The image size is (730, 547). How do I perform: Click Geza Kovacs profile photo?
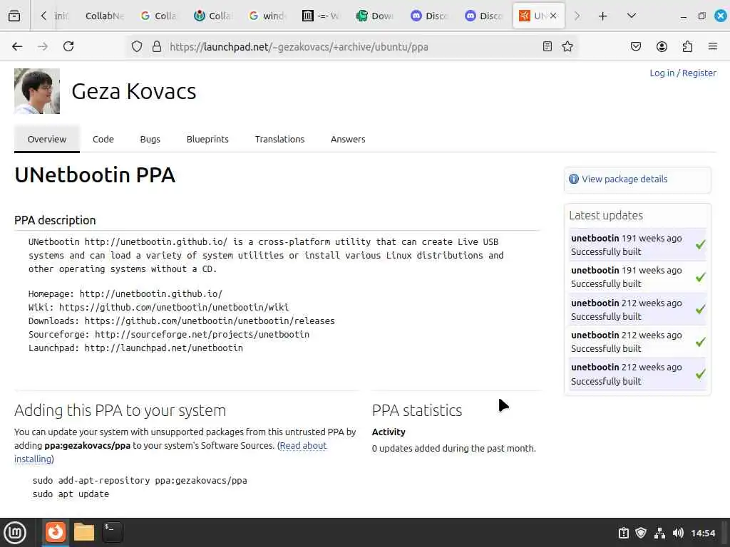(37, 91)
